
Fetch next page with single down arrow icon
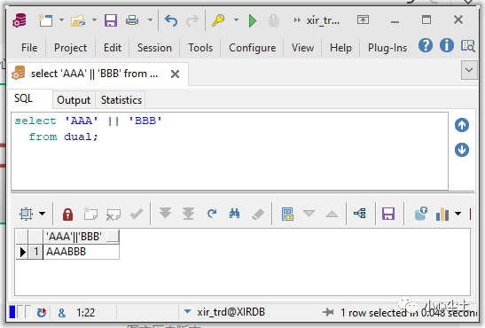pos(166,213)
